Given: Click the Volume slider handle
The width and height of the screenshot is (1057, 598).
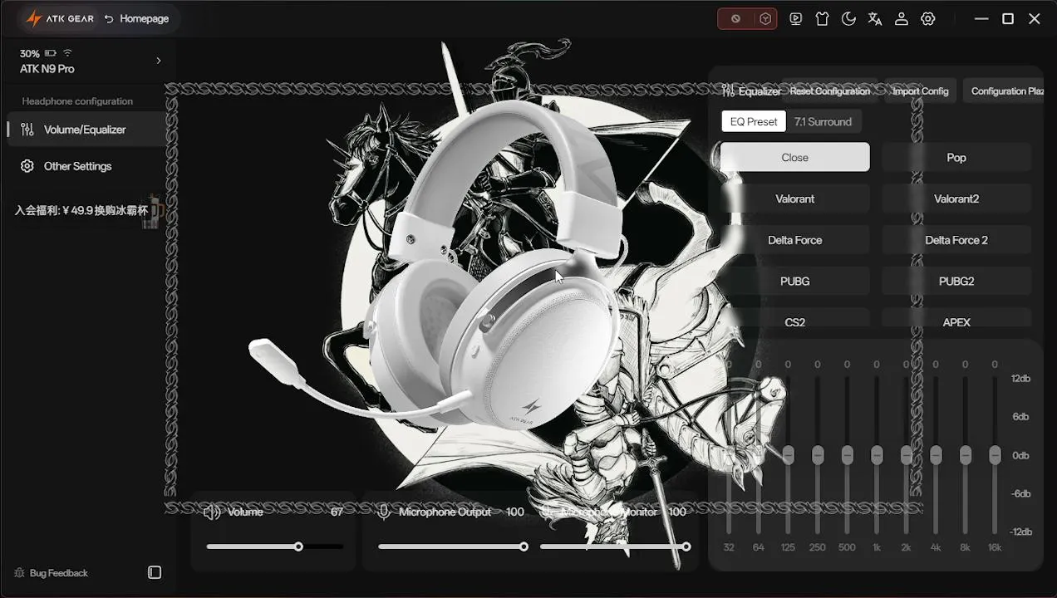Looking at the screenshot, I should pyautogui.click(x=298, y=547).
